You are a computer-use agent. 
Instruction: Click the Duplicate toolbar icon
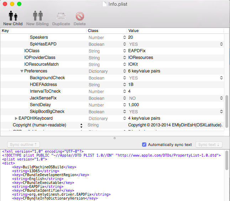[x=61, y=17]
